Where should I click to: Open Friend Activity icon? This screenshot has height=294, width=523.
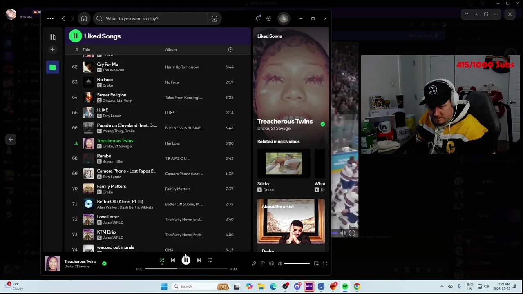click(268, 18)
